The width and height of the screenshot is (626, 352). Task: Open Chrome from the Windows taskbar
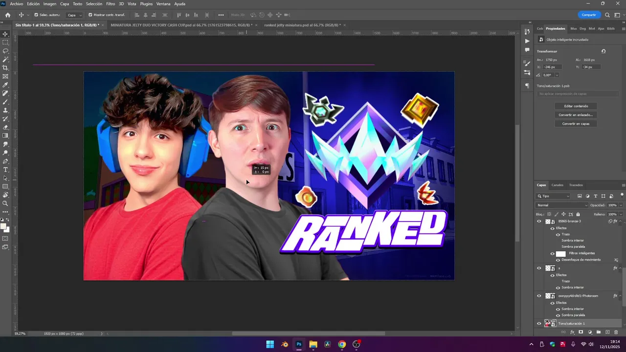click(342, 344)
